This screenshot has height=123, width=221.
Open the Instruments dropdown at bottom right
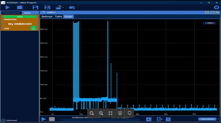[207, 119]
